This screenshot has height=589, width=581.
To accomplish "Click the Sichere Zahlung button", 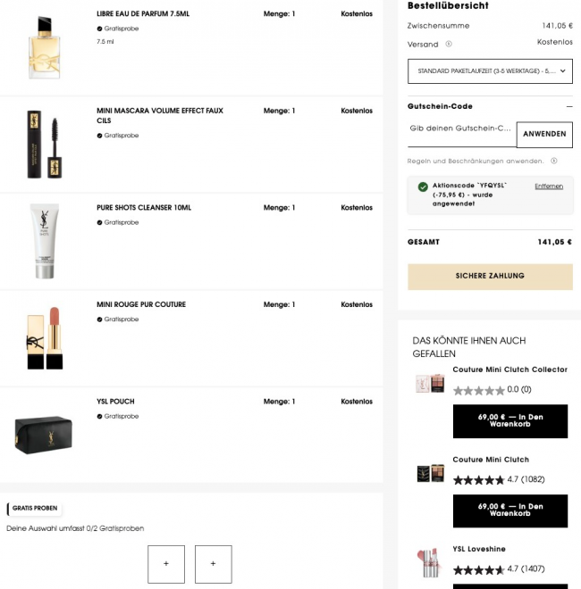I will [490, 277].
